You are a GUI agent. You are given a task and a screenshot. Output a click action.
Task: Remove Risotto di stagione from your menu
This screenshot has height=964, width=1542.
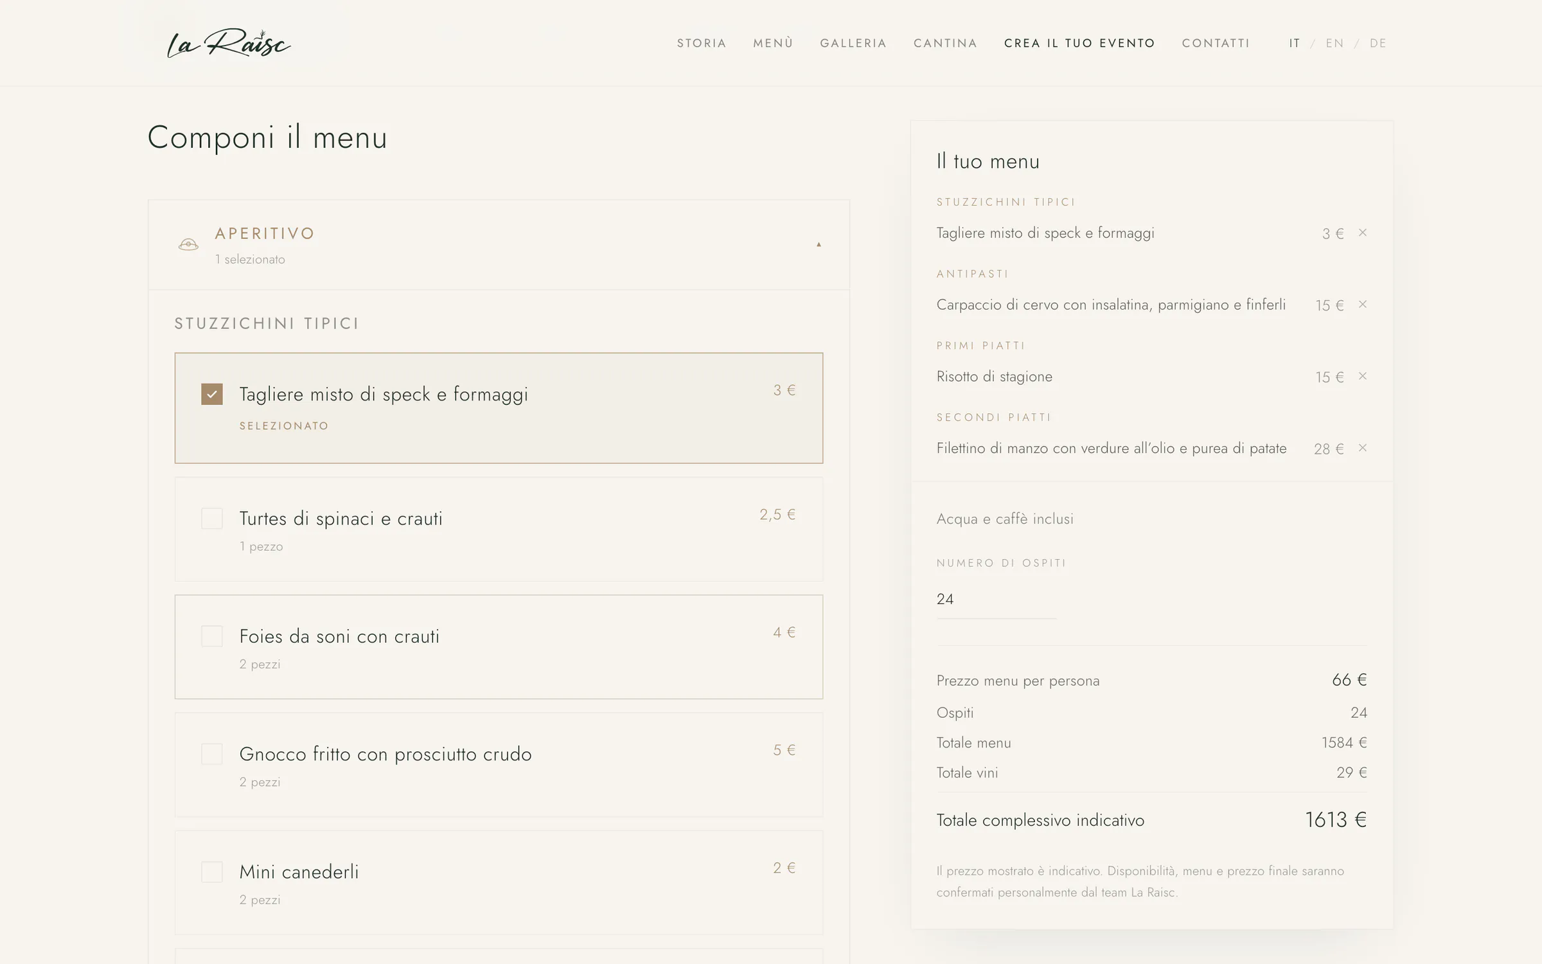1362,376
